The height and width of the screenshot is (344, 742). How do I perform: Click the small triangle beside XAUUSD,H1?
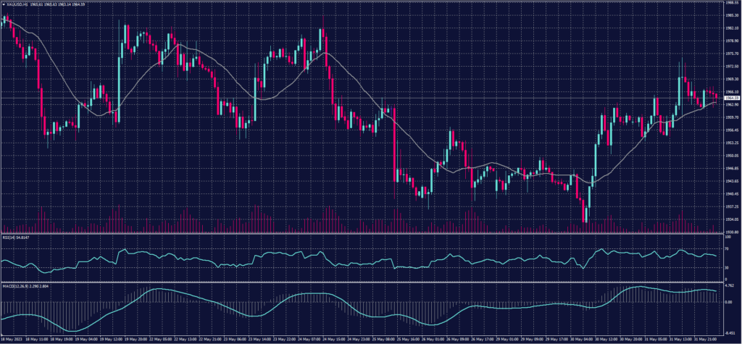3,4
